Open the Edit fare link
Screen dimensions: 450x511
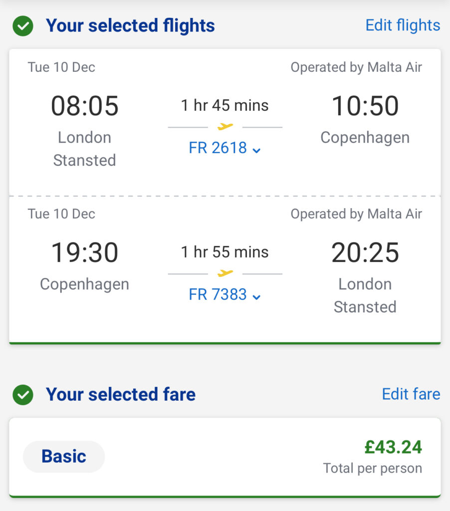pos(411,394)
